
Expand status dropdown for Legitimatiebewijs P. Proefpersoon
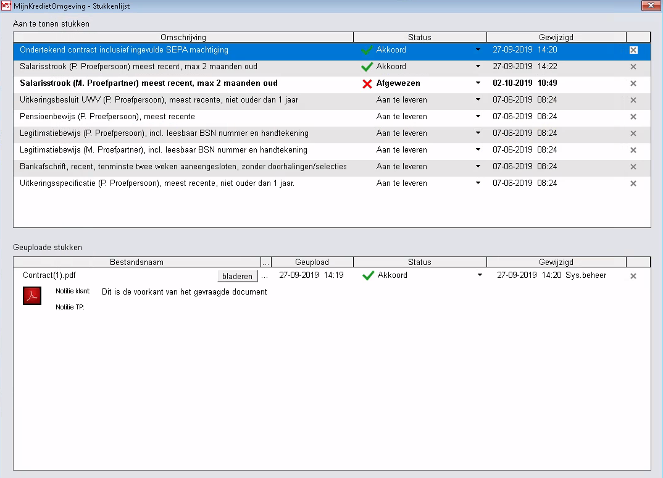tap(478, 133)
